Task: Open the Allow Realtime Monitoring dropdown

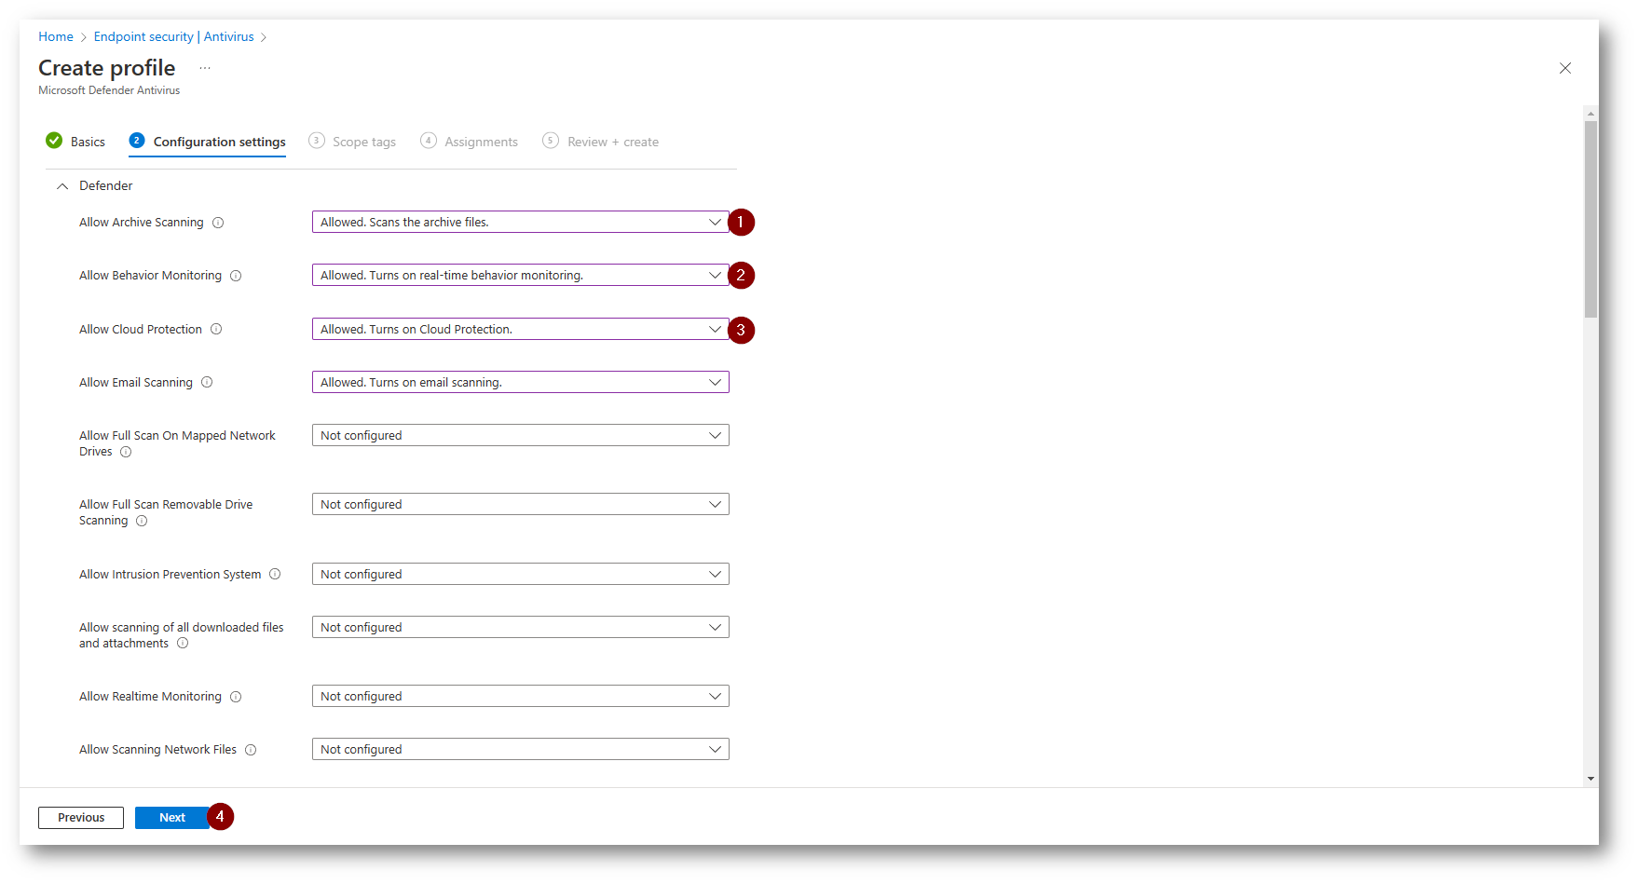Action: pyautogui.click(x=520, y=696)
